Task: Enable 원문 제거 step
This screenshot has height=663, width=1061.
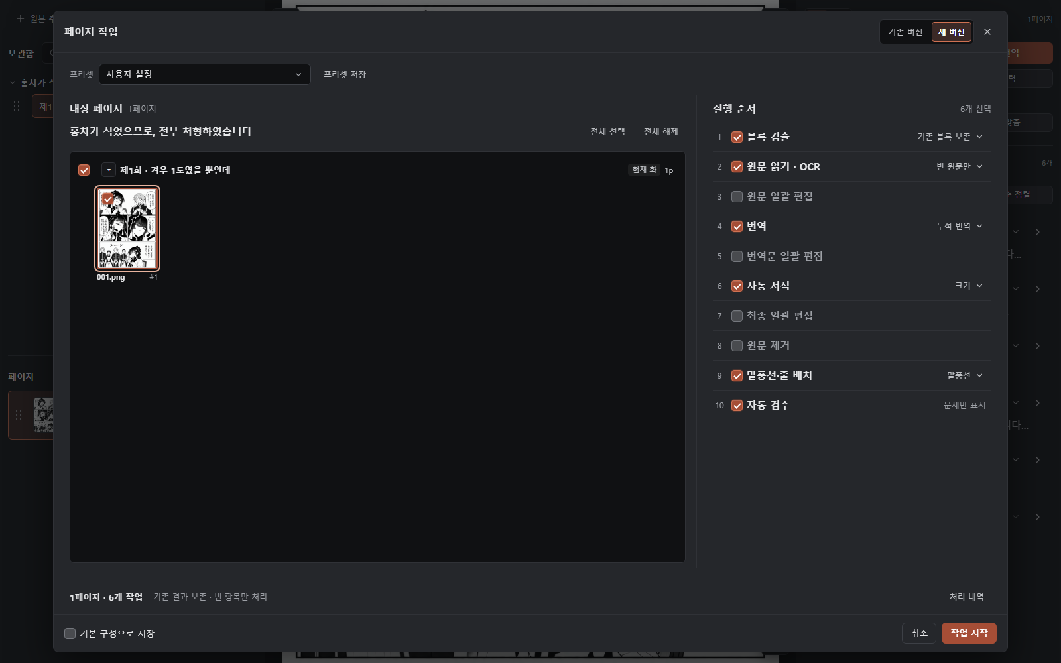Action: 737,346
